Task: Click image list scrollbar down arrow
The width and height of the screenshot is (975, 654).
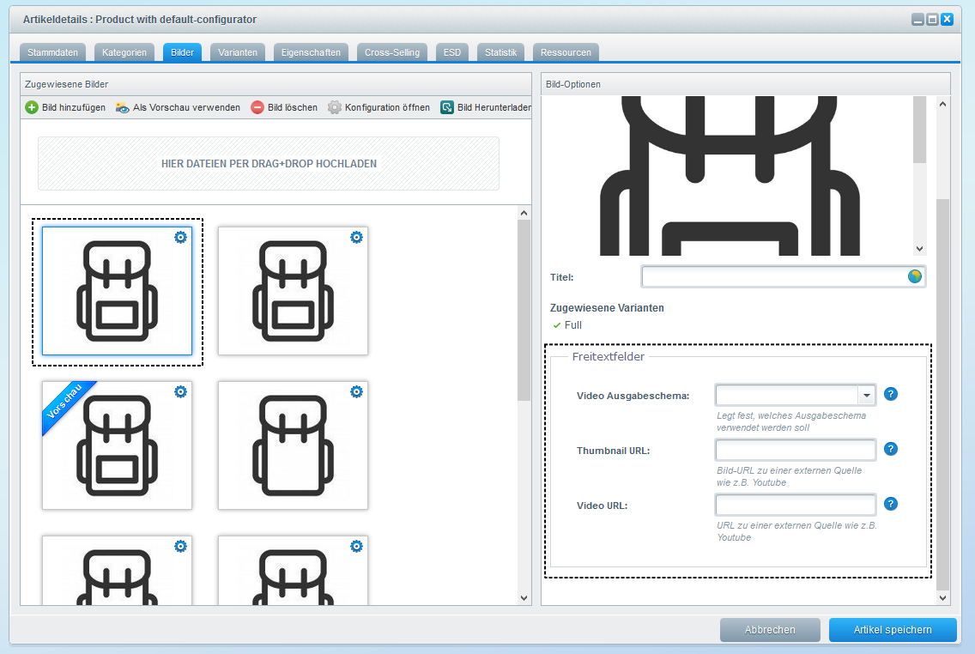Action: (x=524, y=598)
